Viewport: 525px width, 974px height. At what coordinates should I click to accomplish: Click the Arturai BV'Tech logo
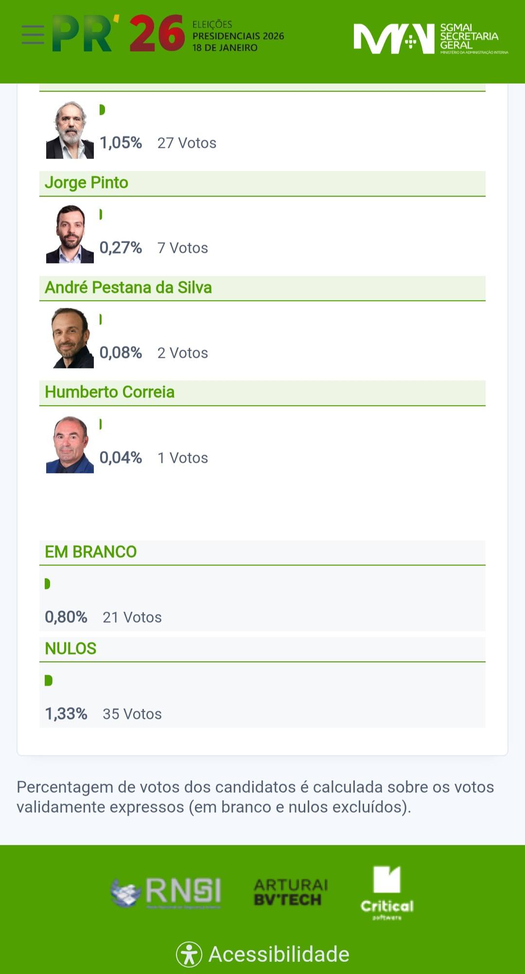291,892
